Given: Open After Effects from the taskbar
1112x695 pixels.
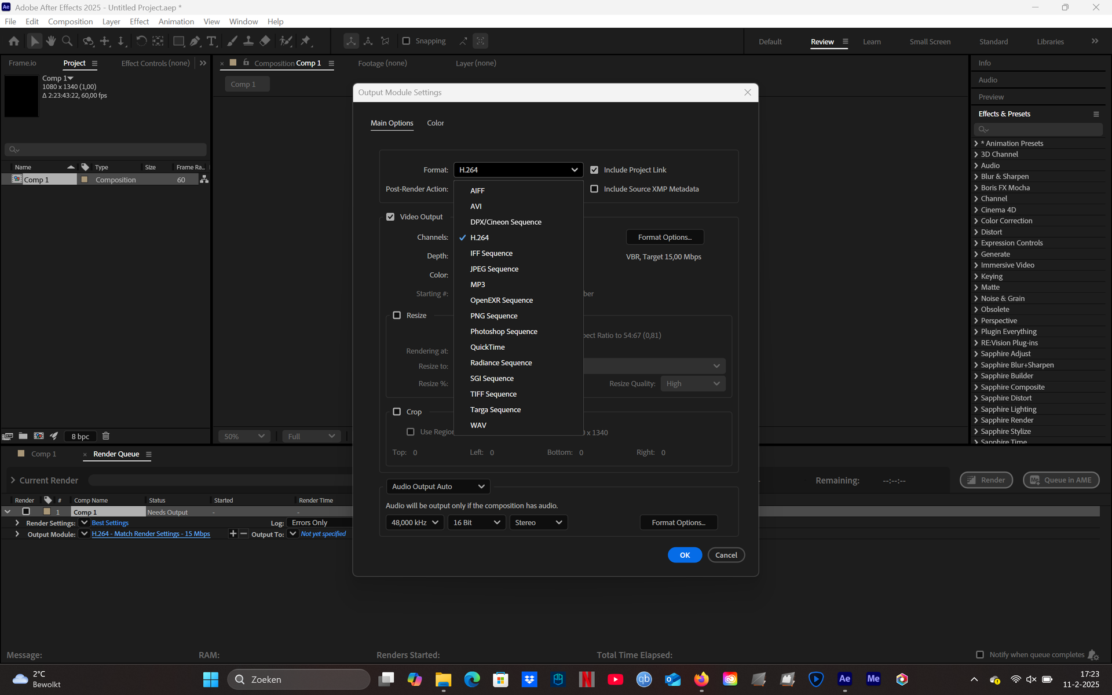Looking at the screenshot, I should (x=844, y=679).
